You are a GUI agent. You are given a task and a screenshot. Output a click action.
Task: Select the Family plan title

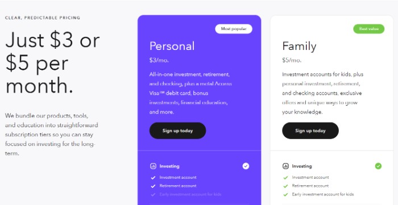coord(299,47)
